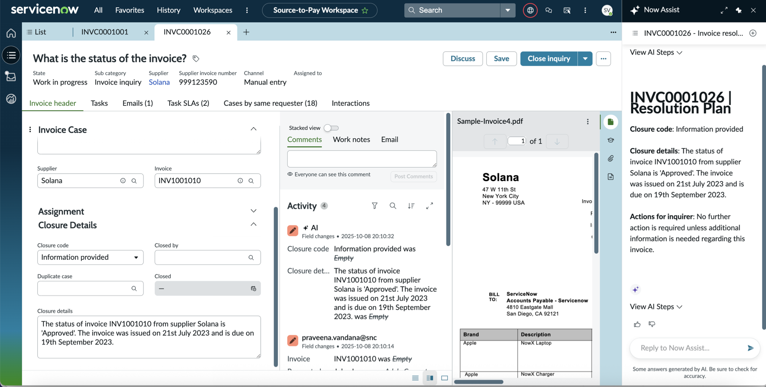This screenshot has height=387, width=766.
Task: Expand the Assignment section
Action: 253,211
